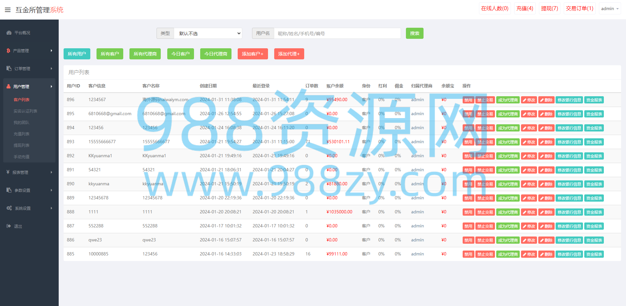Open 实名认证列表 in the sidebar submenu

(25, 111)
